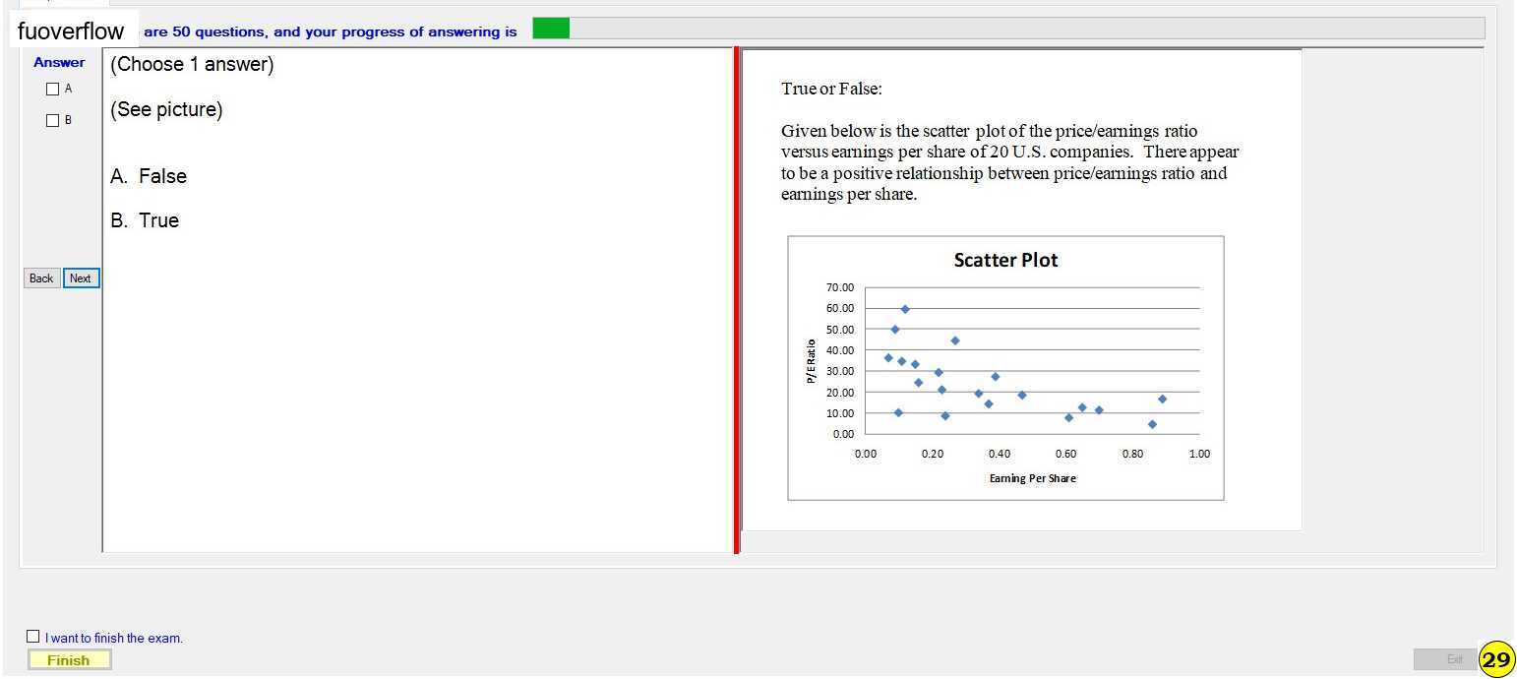Click the Next button
Viewport: 1517px width, 679px height.
coord(81,278)
